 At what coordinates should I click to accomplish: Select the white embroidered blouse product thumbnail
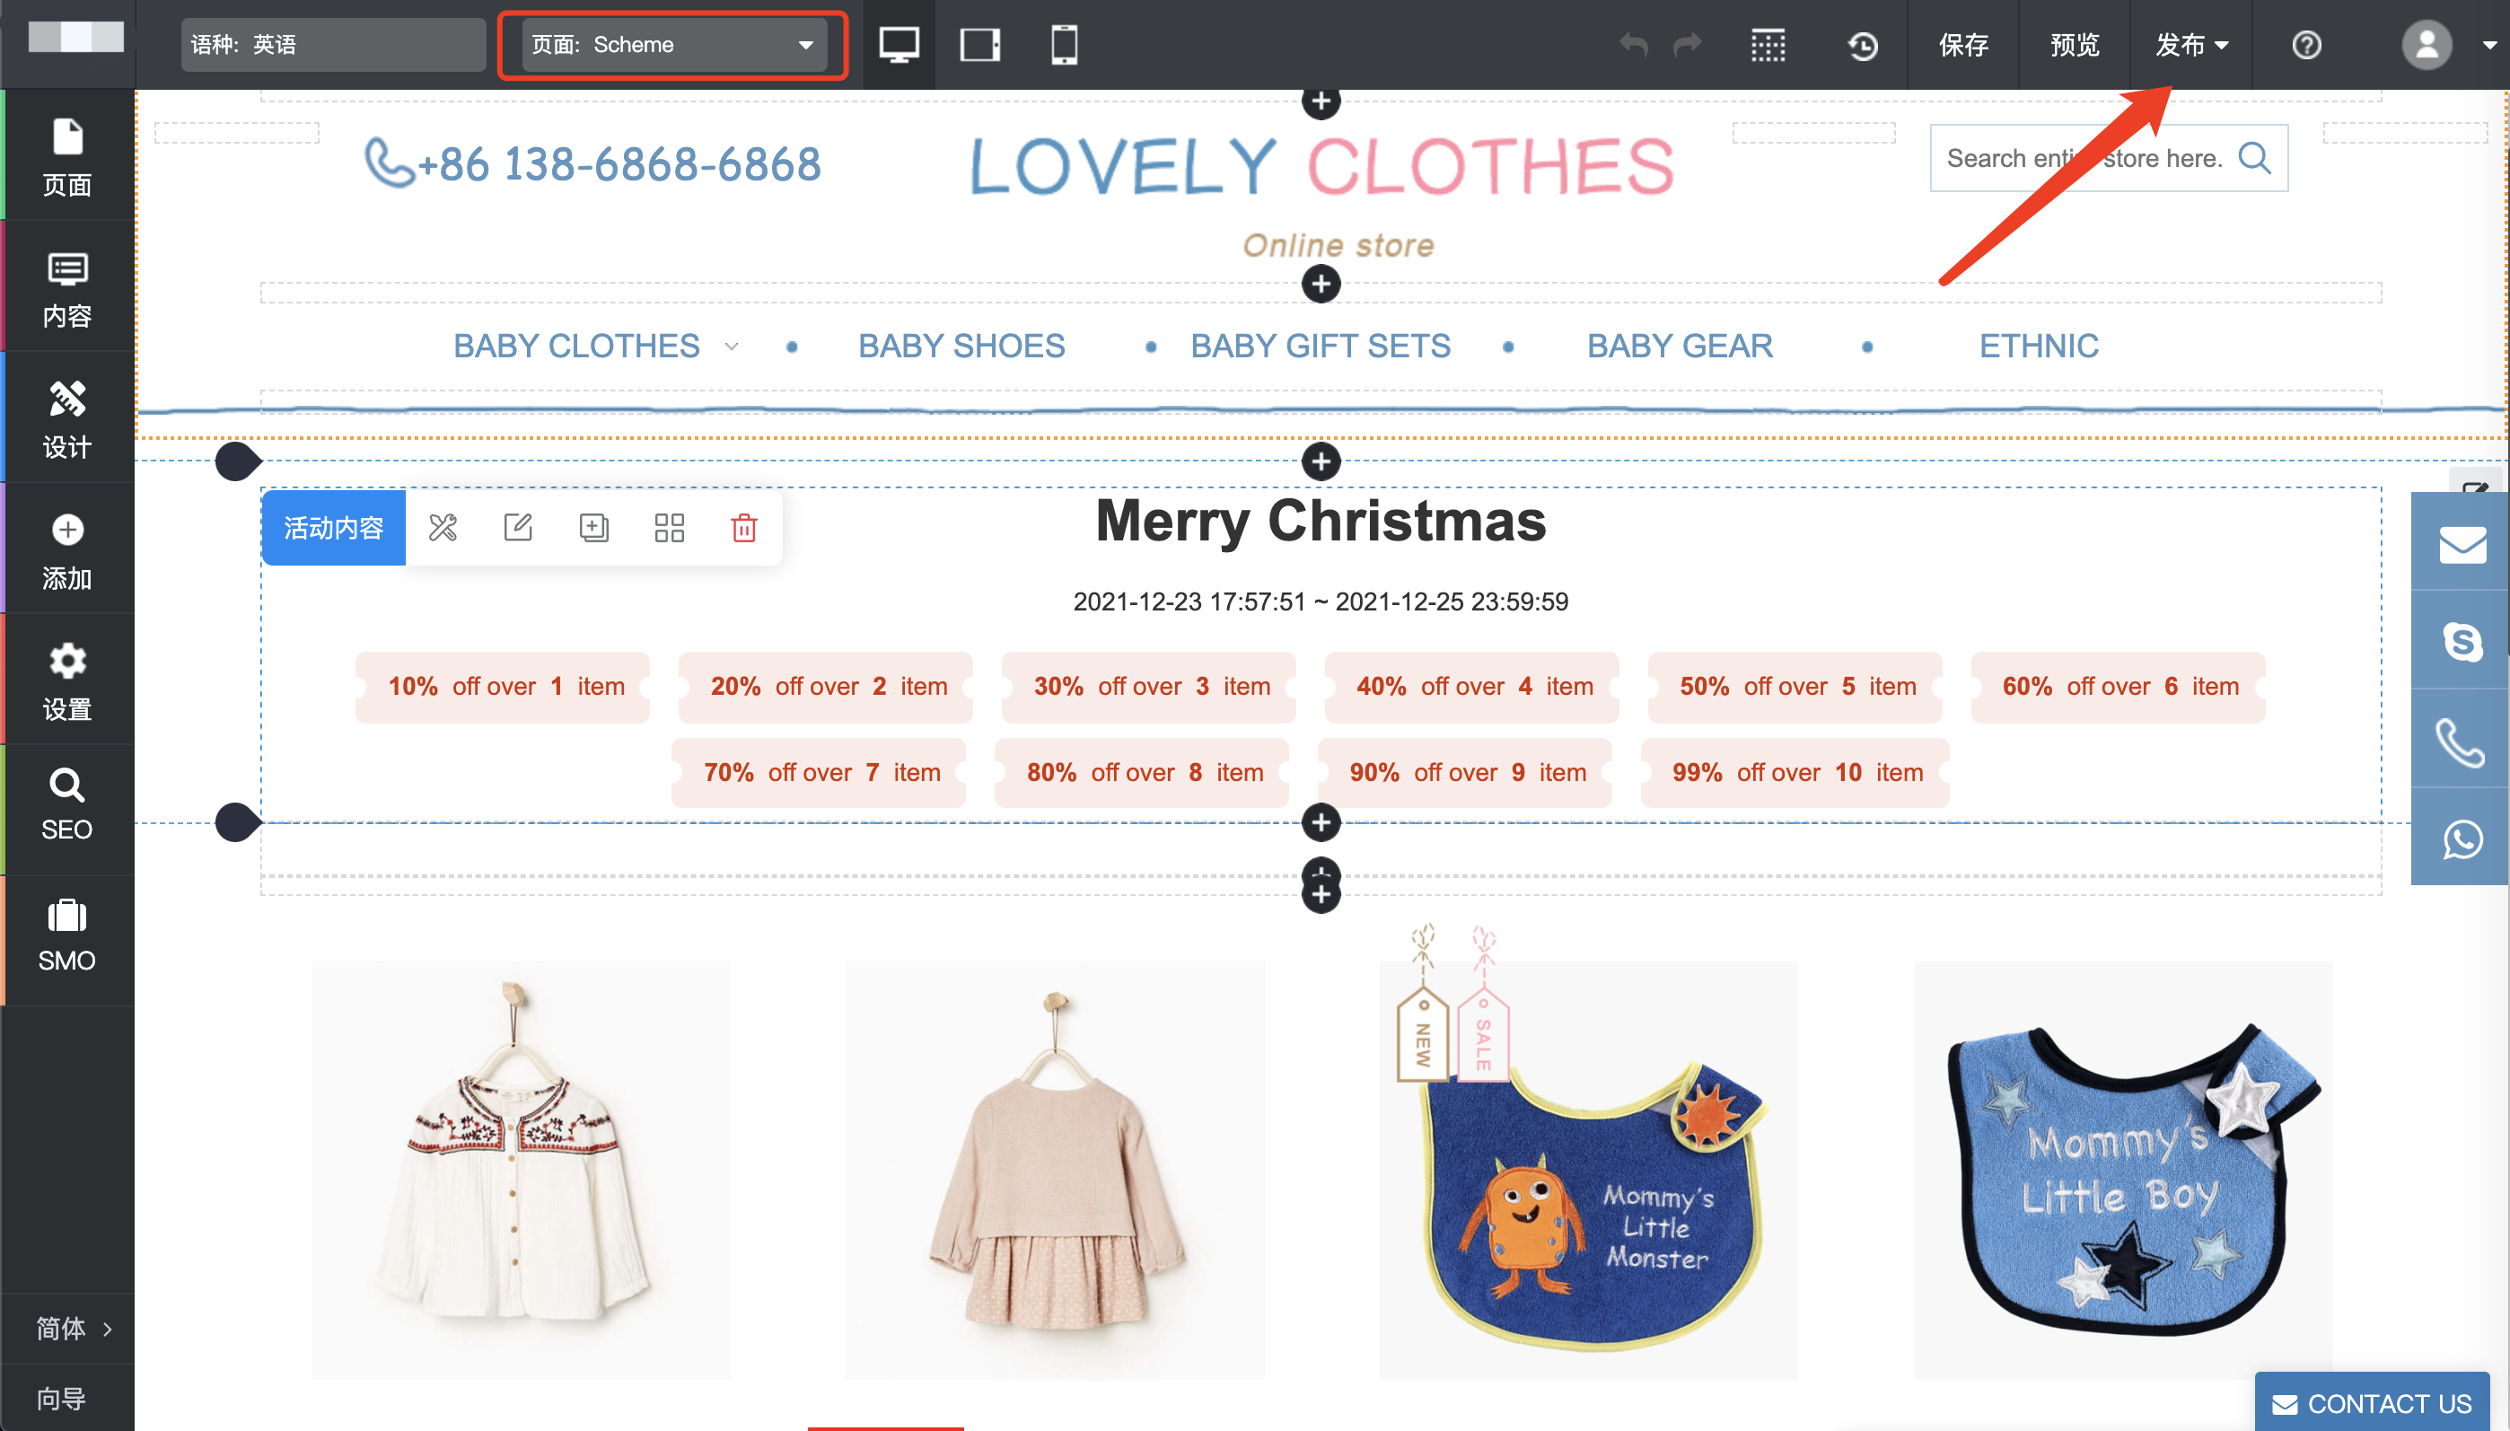[520, 1170]
